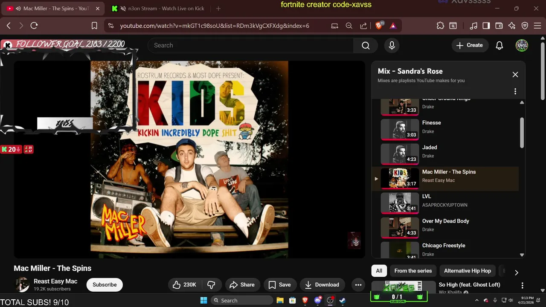The width and height of the screenshot is (546, 307).
Task: Open Mix playlist three-dot options menu
Action: tap(515, 91)
